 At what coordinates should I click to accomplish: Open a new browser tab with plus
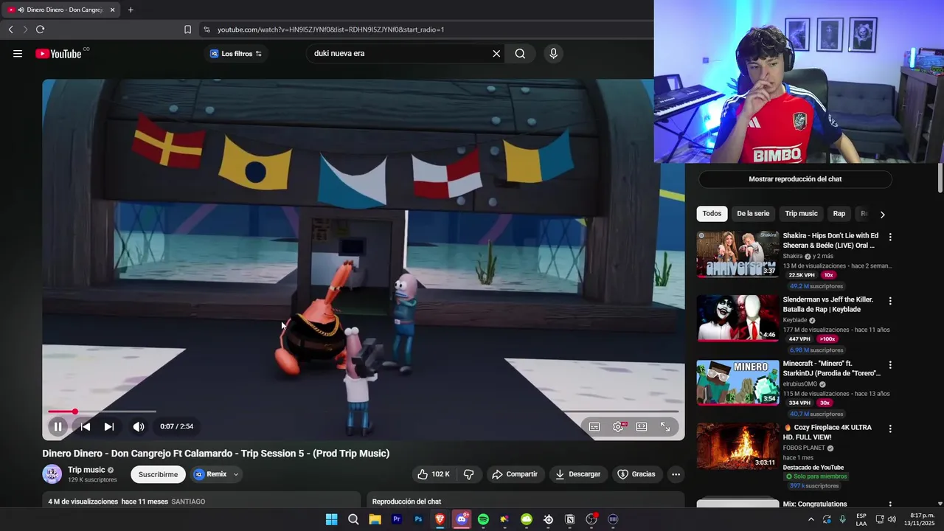click(x=131, y=10)
